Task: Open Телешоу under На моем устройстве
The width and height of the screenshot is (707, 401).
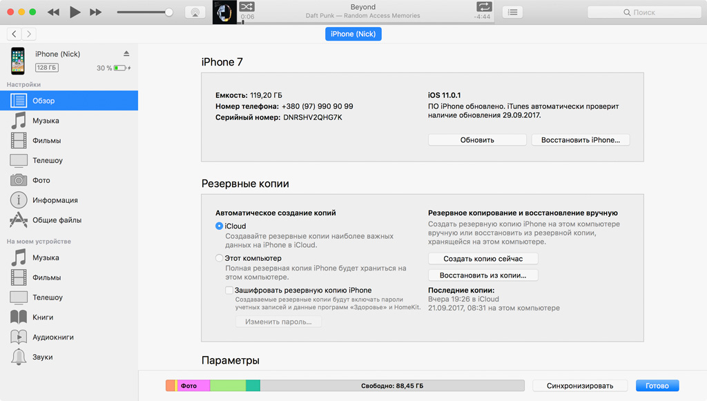Action: (69, 297)
